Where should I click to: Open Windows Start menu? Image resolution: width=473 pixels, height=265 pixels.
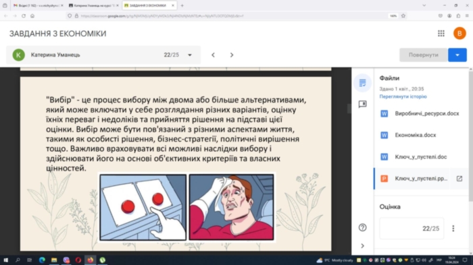coord(5,260)
